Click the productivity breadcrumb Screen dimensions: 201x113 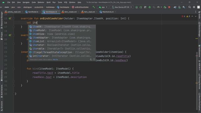pyautogui.click(x=39, y=7)
